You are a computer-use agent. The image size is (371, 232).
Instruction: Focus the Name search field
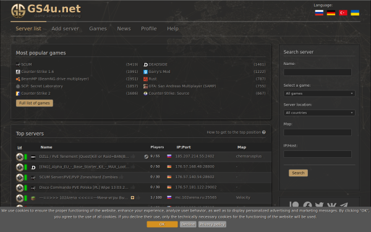[318, 72]
